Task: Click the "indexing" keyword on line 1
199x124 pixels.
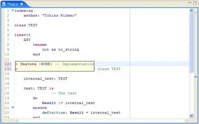Action: pos(24,10)
